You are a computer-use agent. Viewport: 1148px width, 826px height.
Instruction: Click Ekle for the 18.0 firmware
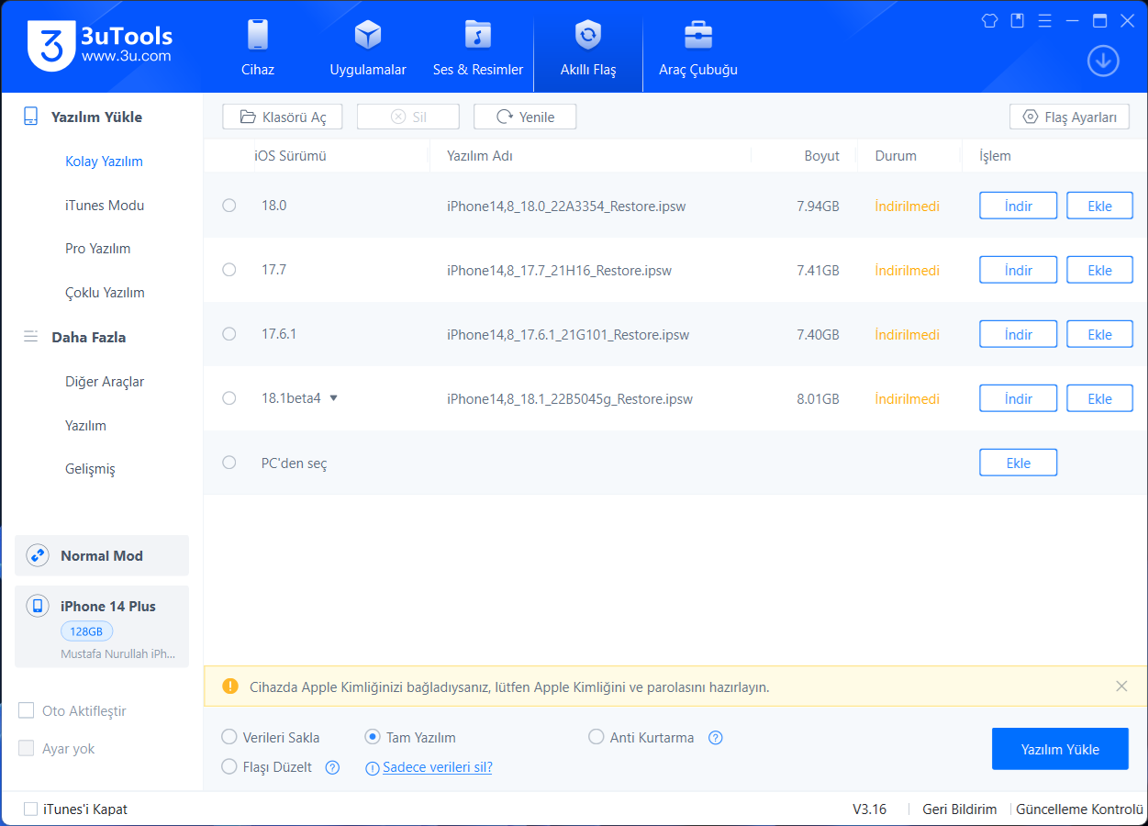pyautogui.click(x=1099, y=206)
